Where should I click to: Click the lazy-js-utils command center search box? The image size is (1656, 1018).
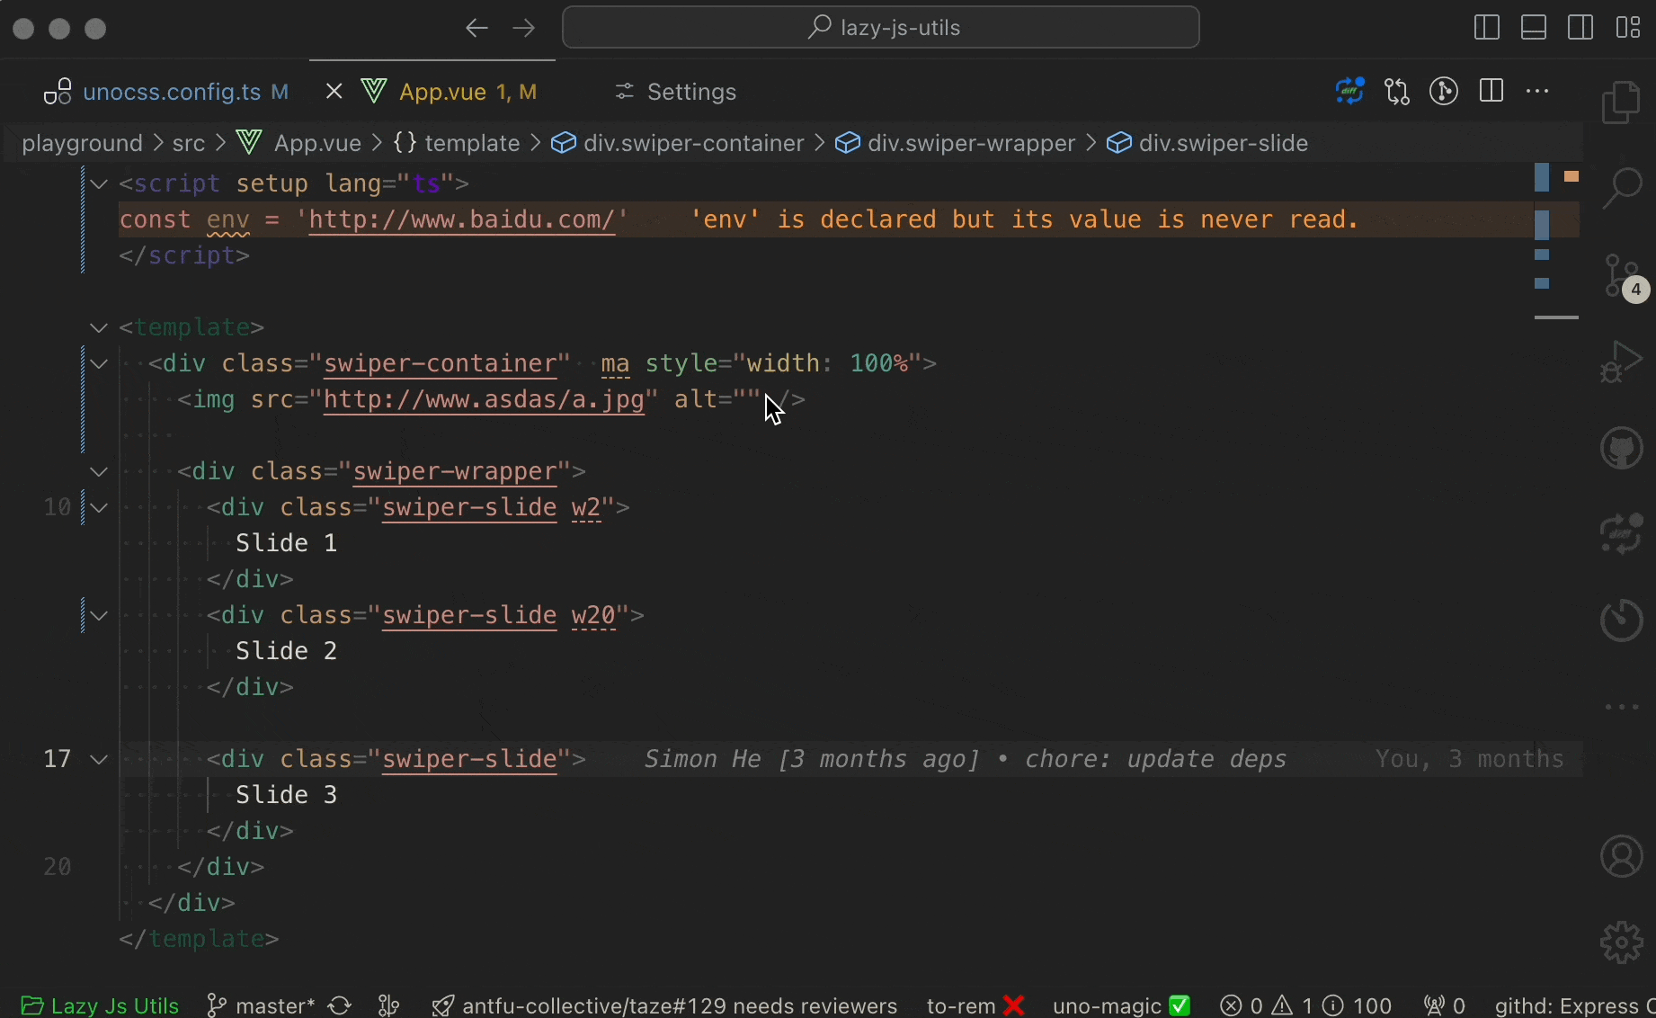pos(881,28)
